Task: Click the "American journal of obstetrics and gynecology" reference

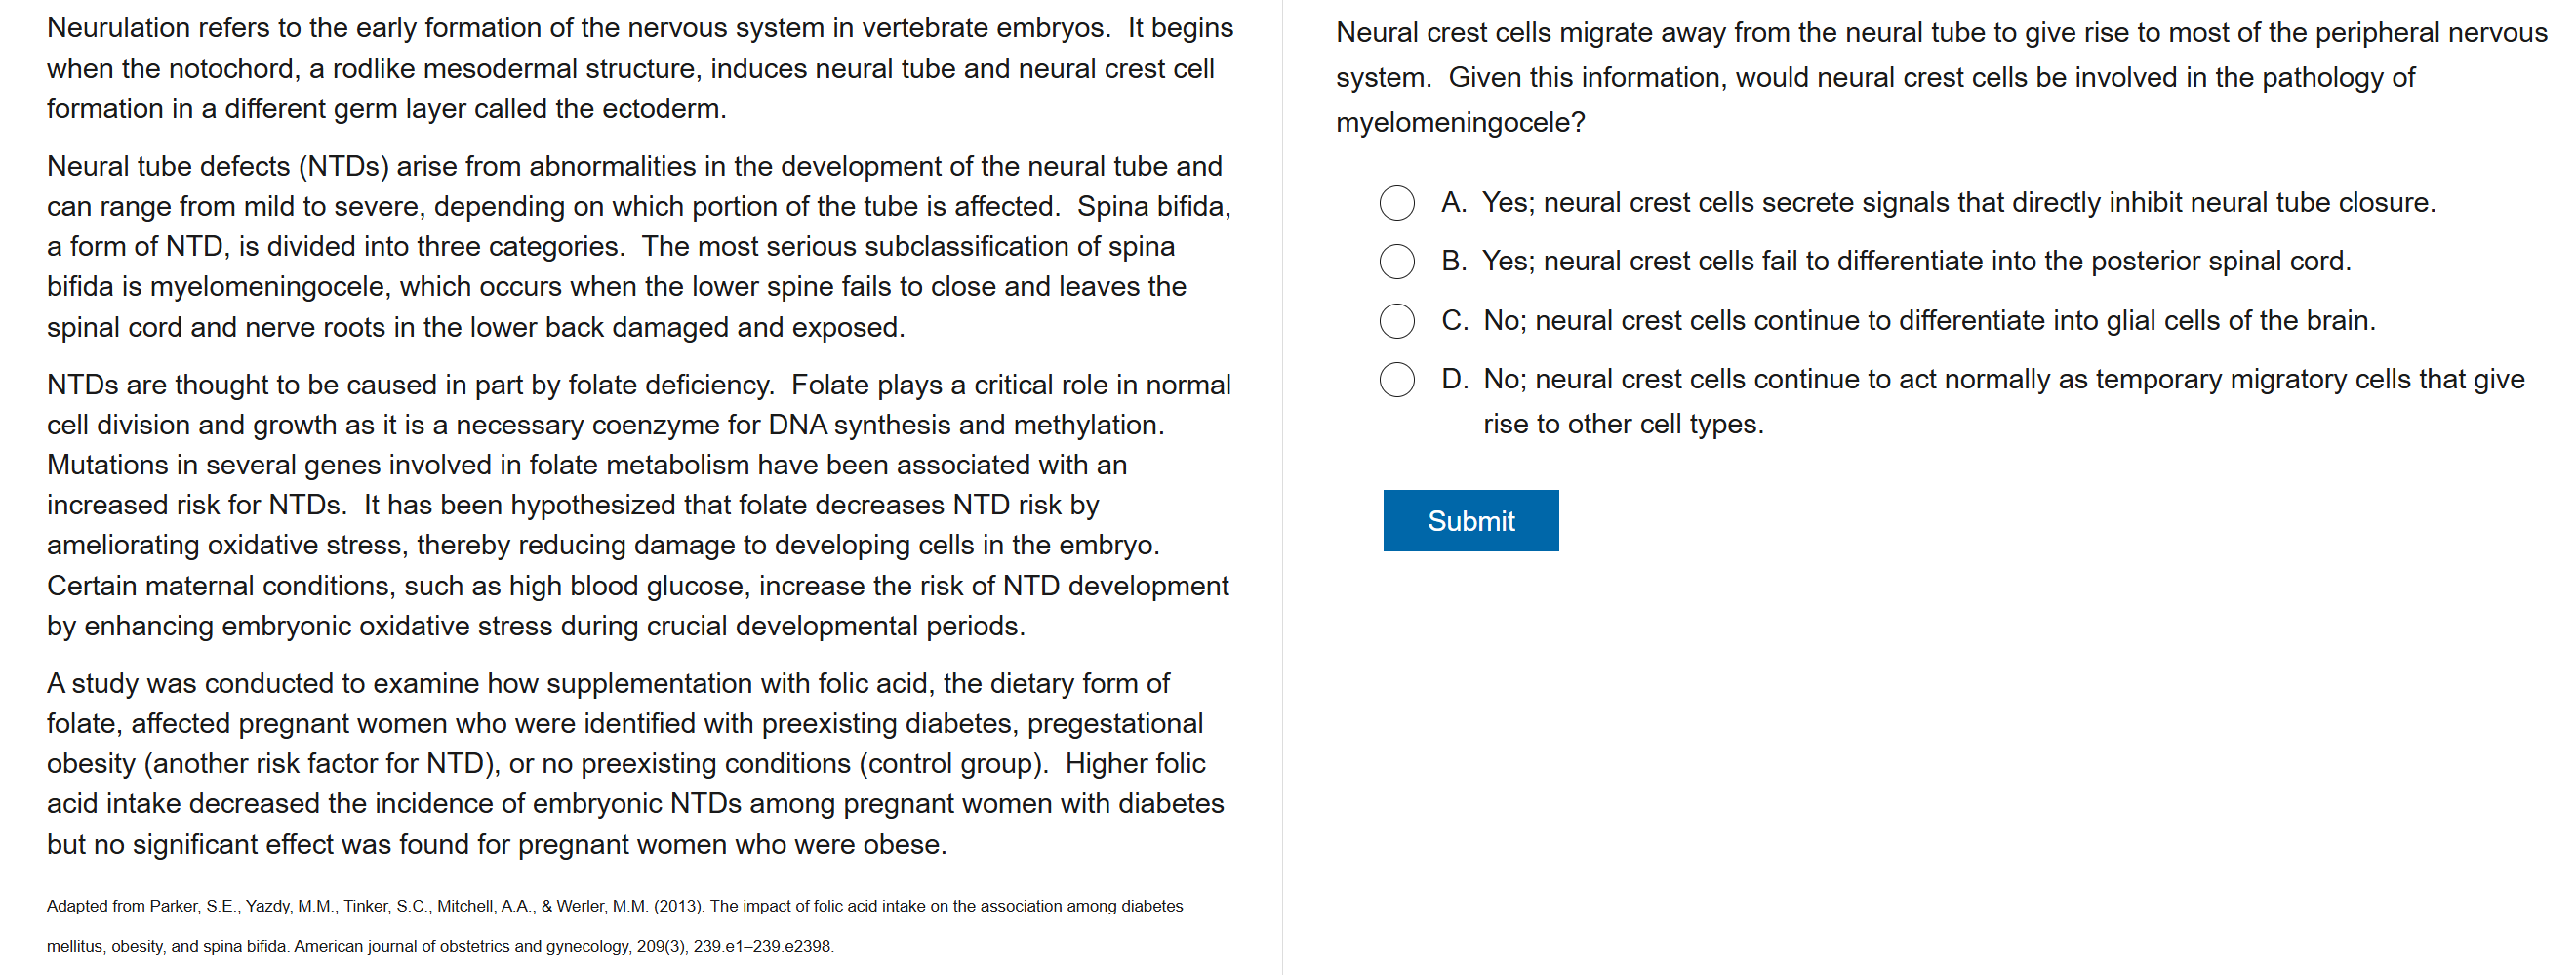Action: 462,946
